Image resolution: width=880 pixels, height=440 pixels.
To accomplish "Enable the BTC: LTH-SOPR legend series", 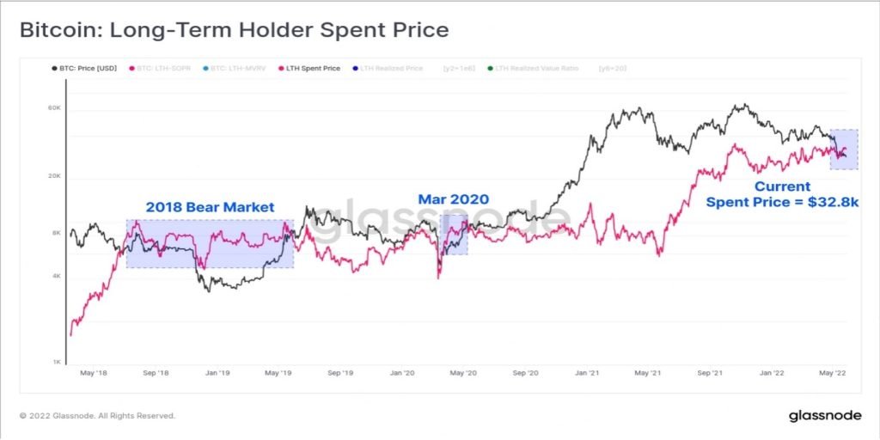I will pos(161,69).
